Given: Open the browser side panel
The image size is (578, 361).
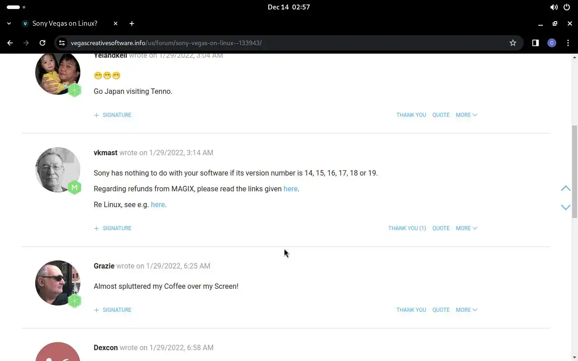Looking at the screenshot, I should [x=536, y=43].
